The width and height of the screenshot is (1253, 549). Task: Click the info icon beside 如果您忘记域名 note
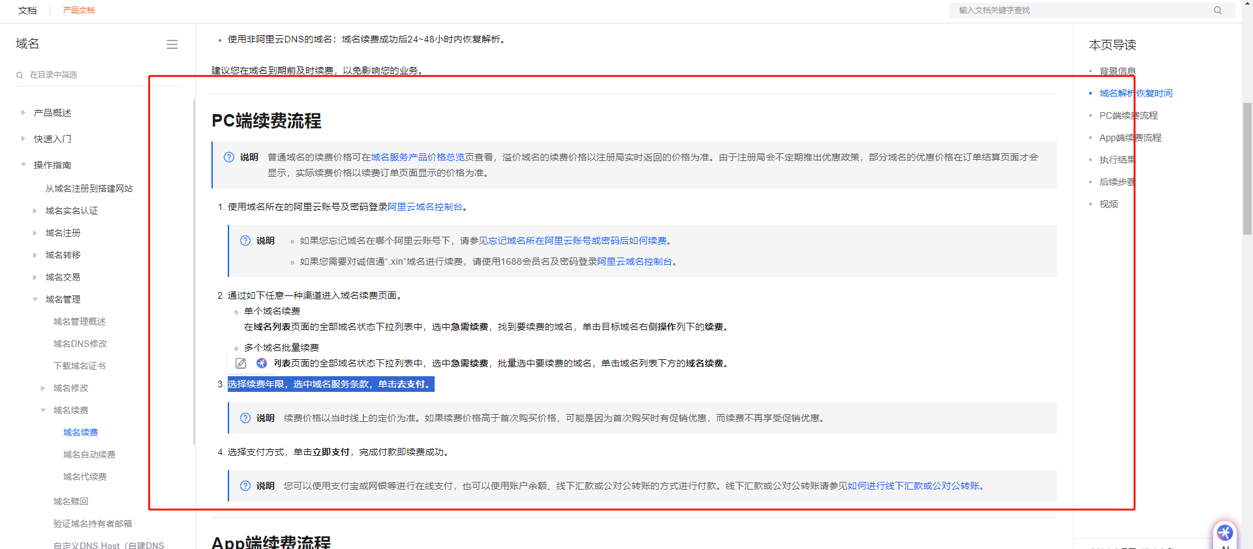coord(245,241)
